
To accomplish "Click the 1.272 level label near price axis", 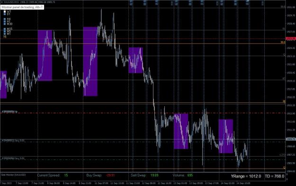I will pyautogui.click(x=282, y=155).
